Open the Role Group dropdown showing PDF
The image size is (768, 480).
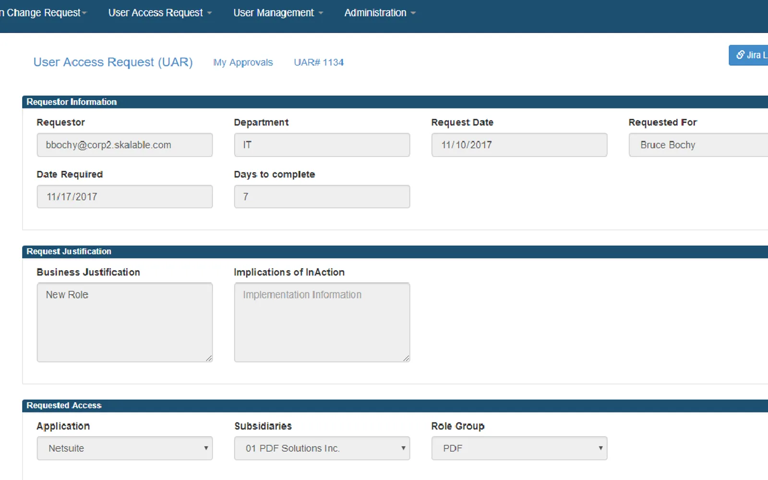[519, 448]
